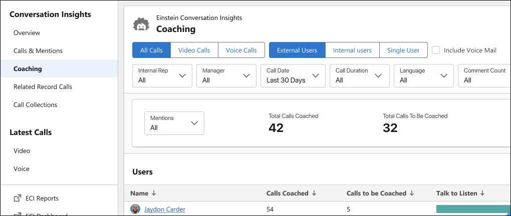The width and height of the screenshot is (511, 216).
Task: Sort users by Name arrow icon
Action: coord(154,193)
